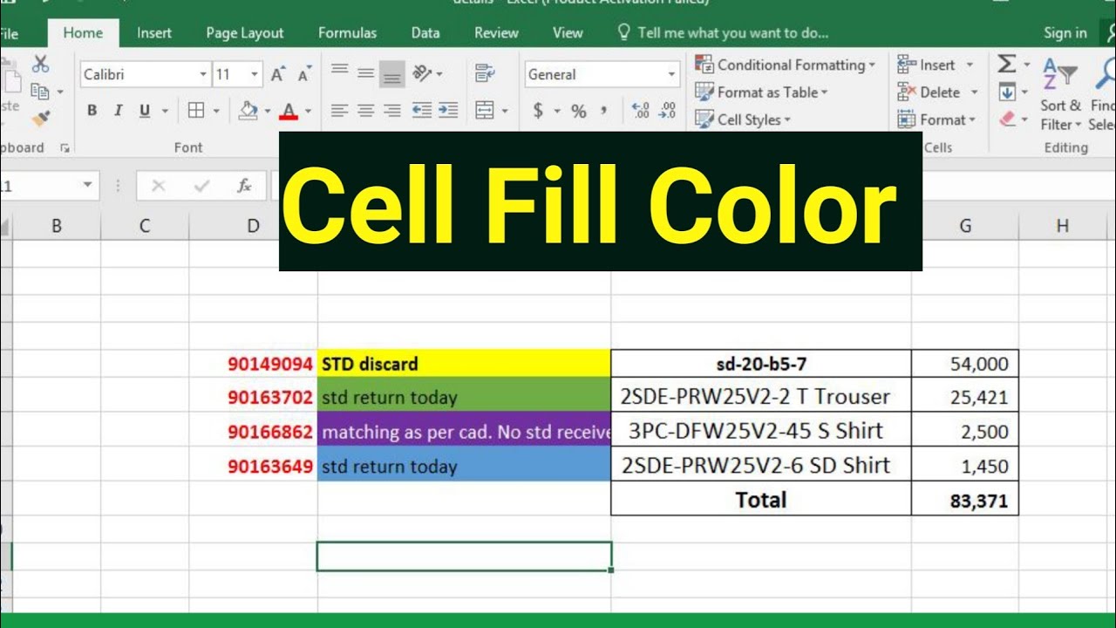
Task: Click the Format Painter brush icon
Action: pos(40,118)
